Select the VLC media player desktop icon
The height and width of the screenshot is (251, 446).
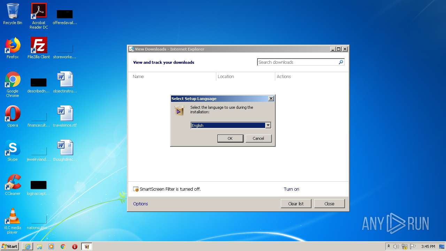click(x=13, y=221)
